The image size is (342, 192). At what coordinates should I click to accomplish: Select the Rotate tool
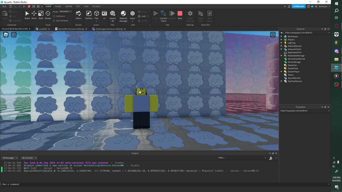coord(48,15)
